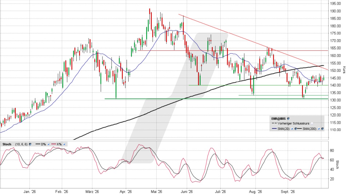
Task: Click the Stoch indicator title
Action: [7, 144]
